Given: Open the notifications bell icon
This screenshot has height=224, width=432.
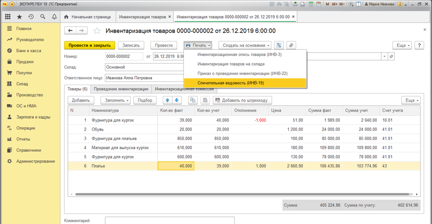Looking at the screenshot, I should pyautogui.click(x=54, y=17).
